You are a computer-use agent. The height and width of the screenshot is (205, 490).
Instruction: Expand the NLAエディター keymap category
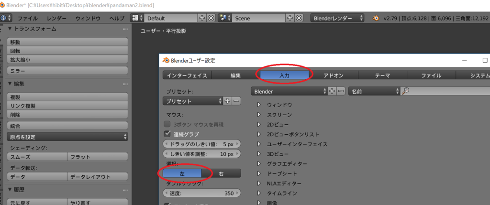pos(259,183)
